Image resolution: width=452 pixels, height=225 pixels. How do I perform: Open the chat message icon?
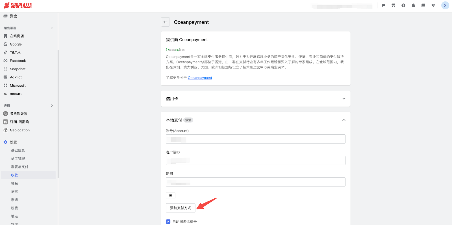pos(423,5)
